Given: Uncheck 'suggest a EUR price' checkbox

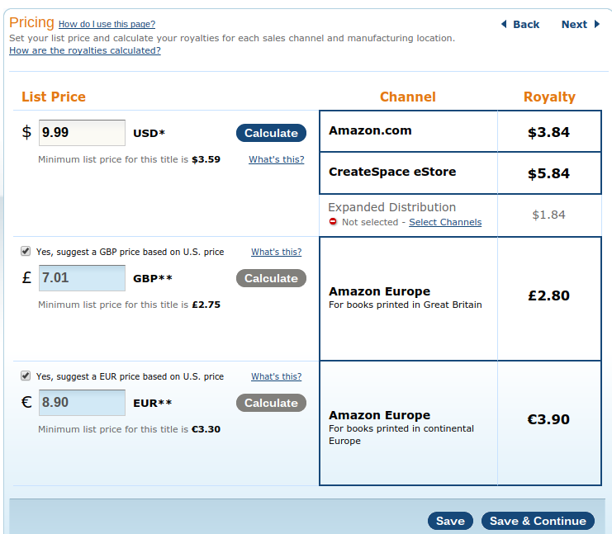Looking at the screenshot, I should pos(26,376).
